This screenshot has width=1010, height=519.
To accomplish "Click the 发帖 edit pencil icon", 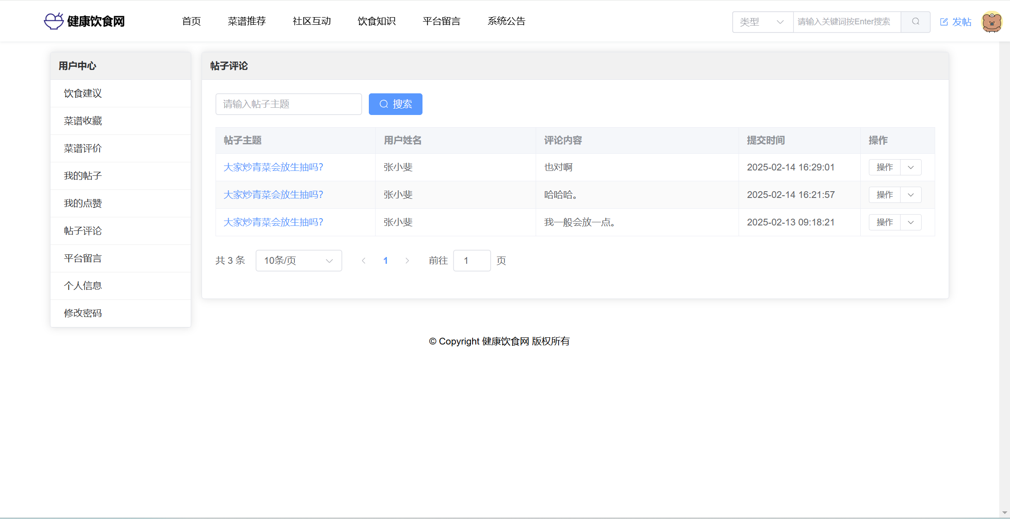I will click(x=944, y=22).
